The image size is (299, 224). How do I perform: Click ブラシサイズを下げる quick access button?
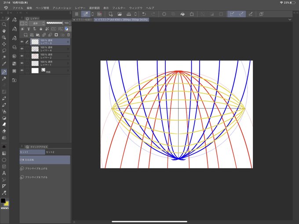(45, 177)
